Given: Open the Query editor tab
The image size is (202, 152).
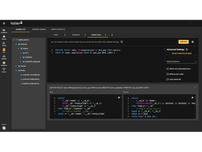Looking at the screenshot, I should (56, 35).
